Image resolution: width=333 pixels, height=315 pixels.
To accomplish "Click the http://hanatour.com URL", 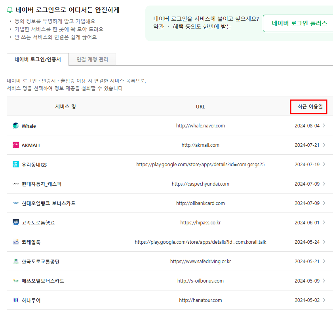I will 200,300.
